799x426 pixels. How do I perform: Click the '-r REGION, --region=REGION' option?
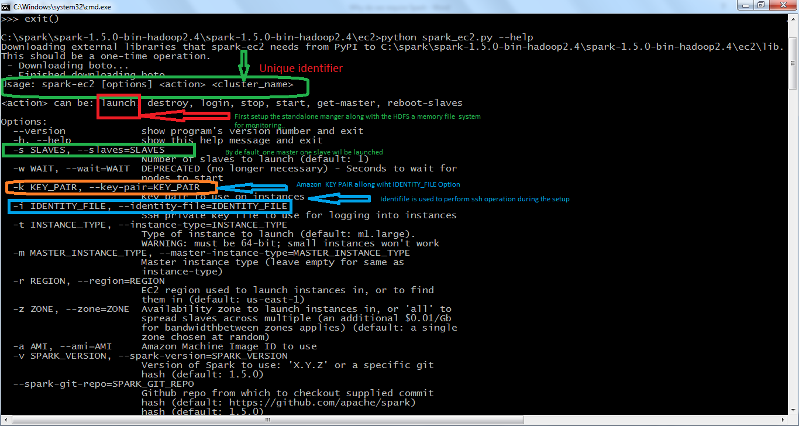coord(88,281)
